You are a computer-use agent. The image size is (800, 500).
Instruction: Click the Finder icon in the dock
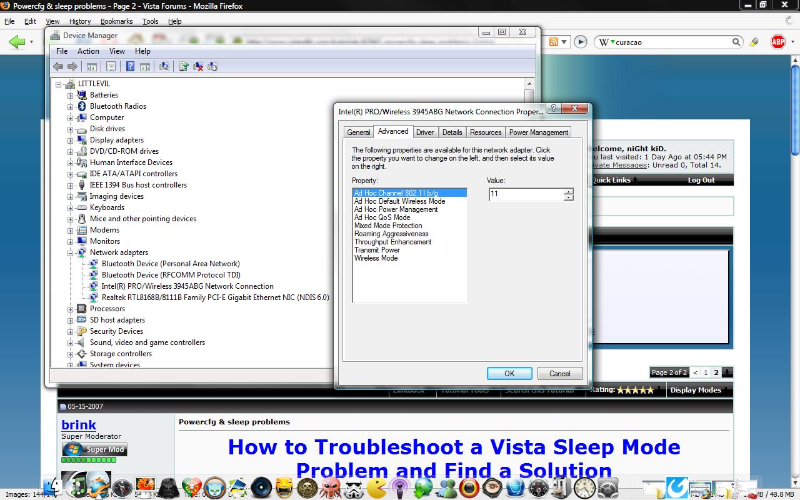52,487
